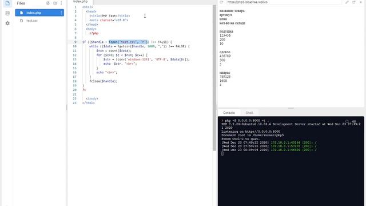Image resolution: width=366 pixels, height=206 pixels.
Task: Open the Files panel sidebar icon
Action: tap(7, 3)
